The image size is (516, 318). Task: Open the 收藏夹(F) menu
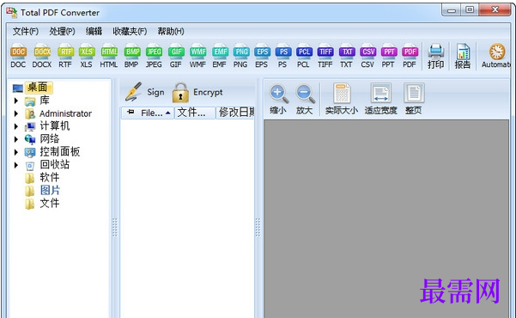pos(130,31)
